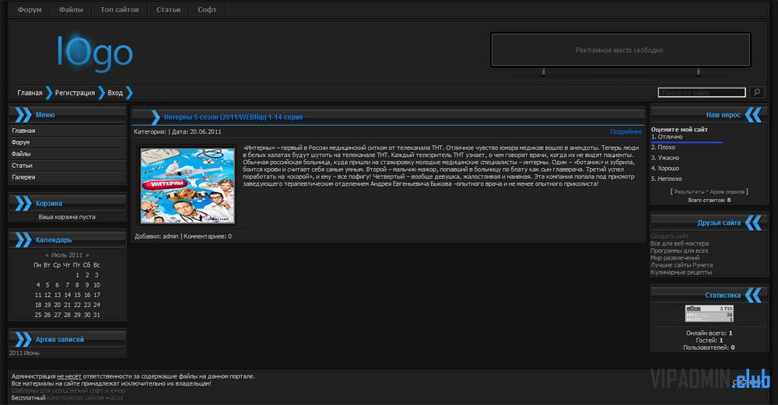Open Мир развлечений link

point(675,258)
